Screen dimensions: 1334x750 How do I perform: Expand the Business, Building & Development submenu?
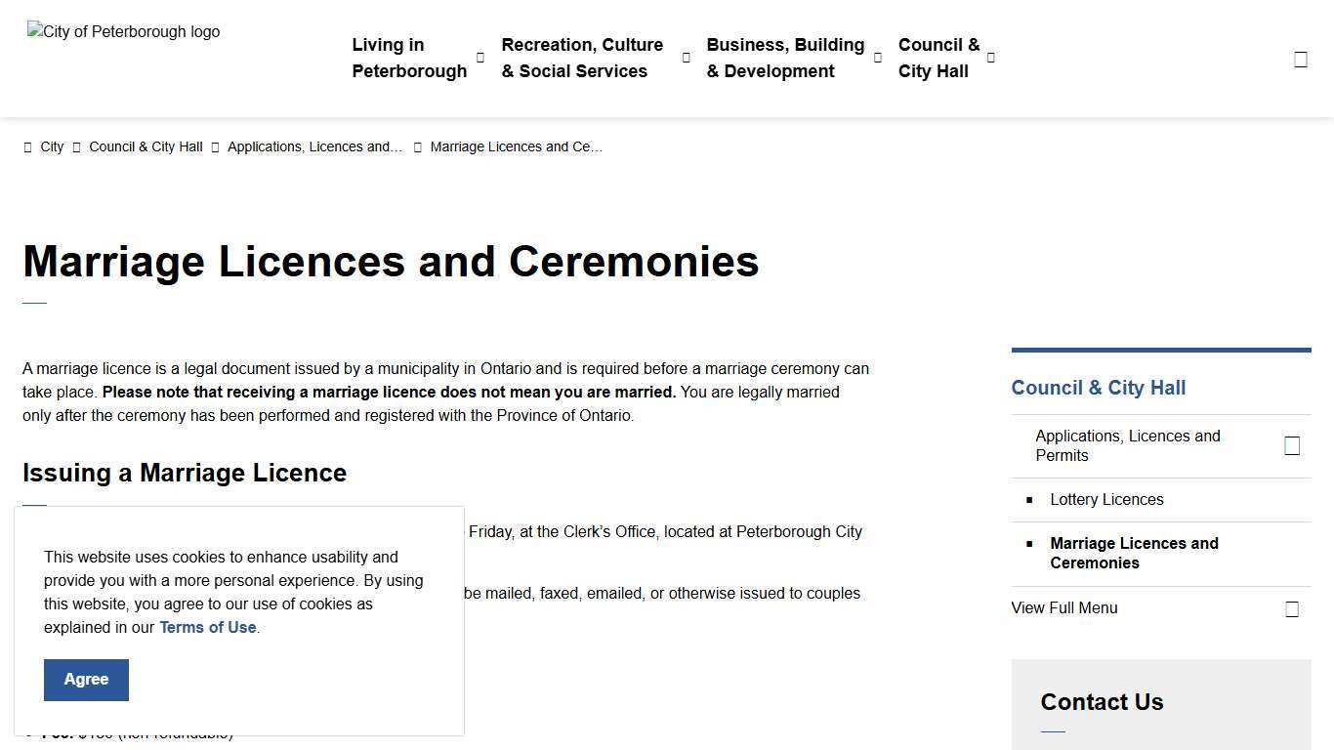[x=877, y=58]
